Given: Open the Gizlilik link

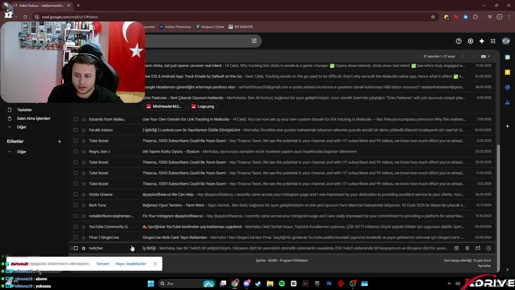Looking at the screenshot, I should 273,261.
